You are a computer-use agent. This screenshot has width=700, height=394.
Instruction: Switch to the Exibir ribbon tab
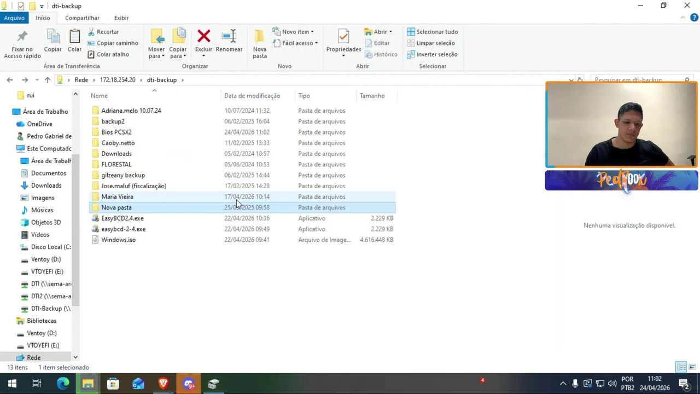(x=121, y=18)
